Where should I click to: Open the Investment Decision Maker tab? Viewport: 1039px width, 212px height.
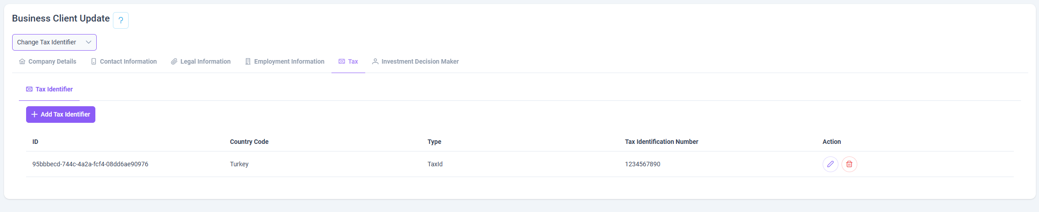tap(415, 61)
